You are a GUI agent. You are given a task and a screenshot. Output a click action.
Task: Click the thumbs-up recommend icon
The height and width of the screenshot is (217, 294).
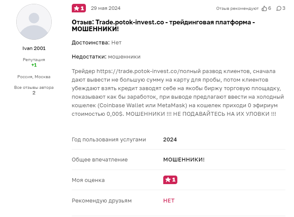(x=264, y=8)
